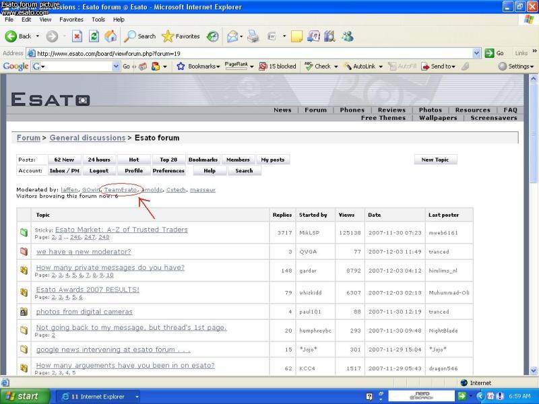This screenshot has width=539, height=404.
Task: Open Favorites star icon
Action: click(168, 36)
